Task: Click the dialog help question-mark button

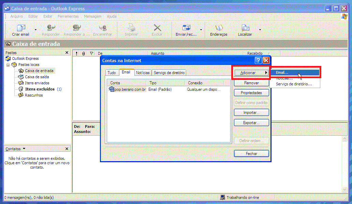Action: click(258, 61)
